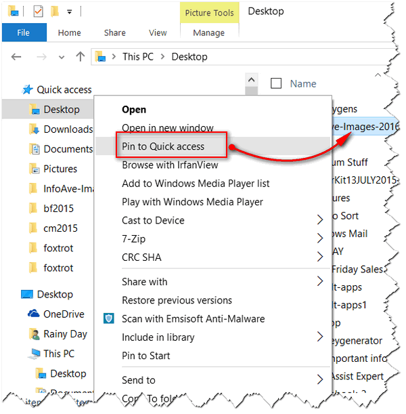The width and height of the screenshot is (406, 414).
Task: Click Desktop in the address bar path
Action: coord(189,57)
